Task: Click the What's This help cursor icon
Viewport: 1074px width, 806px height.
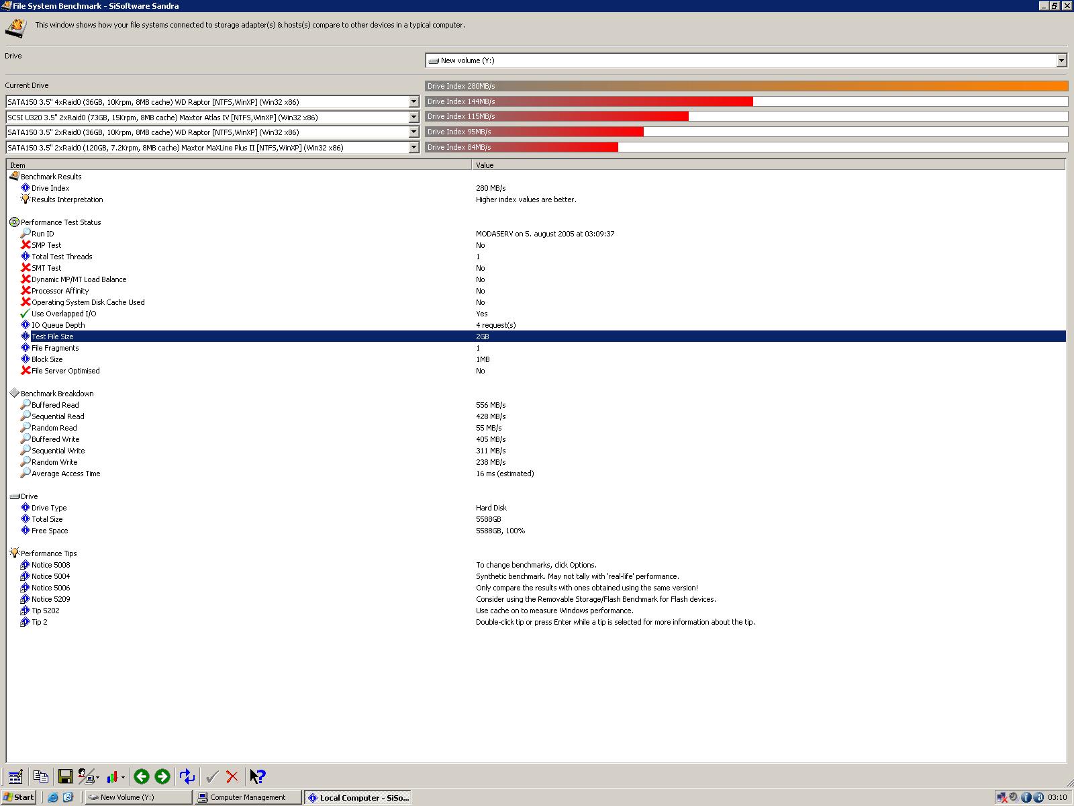Action: point(258,776)
